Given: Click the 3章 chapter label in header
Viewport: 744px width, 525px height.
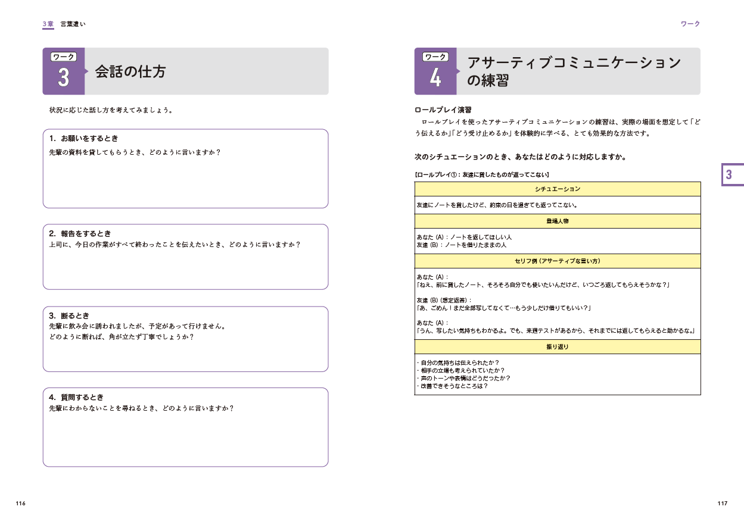Looking at the screenshot, I should click(x=48, y=24).
